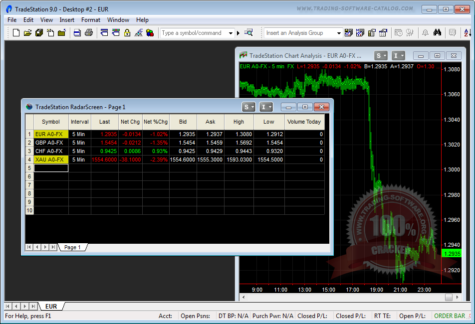Click the colored cubes icon in toolbar
Viewport: 475px width, 324px height.
pos(150,33)
